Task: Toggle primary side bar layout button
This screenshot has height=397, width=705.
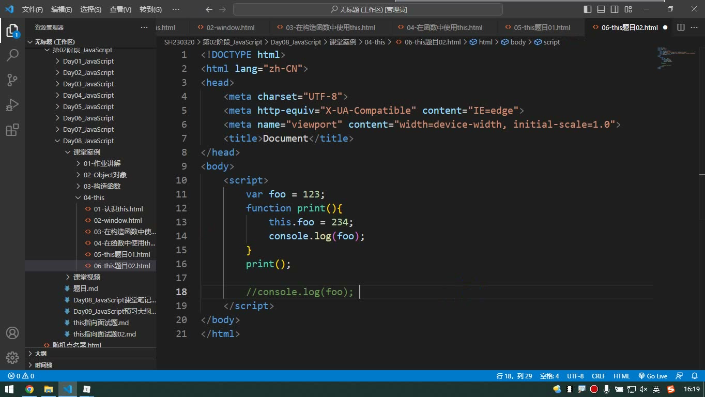Action: (x=588, y=9)
